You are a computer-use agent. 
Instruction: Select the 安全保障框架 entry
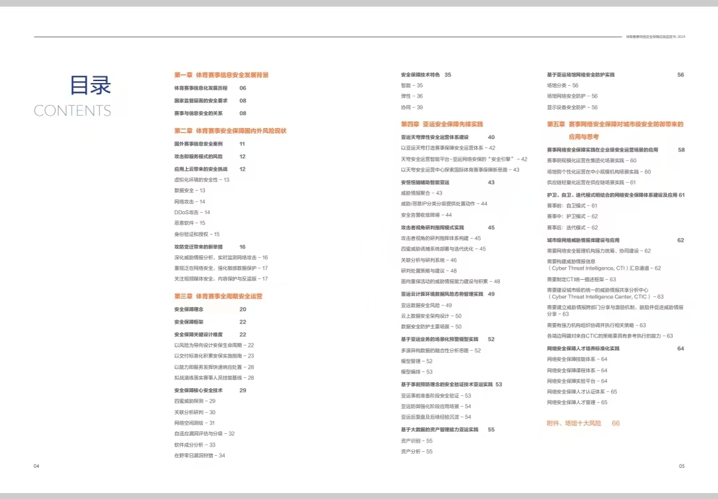pyautogui.click(x=189, y=322)
